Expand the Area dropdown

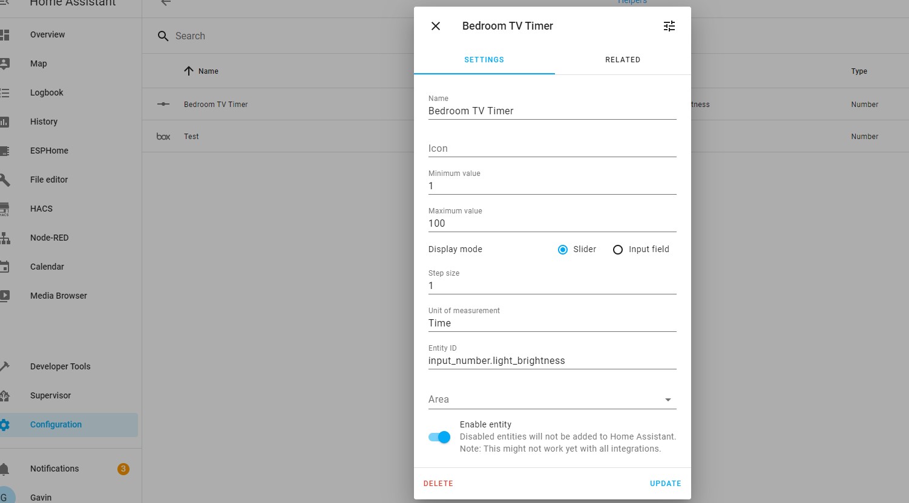click(668, 400)
